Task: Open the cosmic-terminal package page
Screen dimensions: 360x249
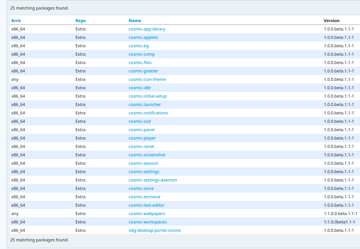Action: coord(144,197)
